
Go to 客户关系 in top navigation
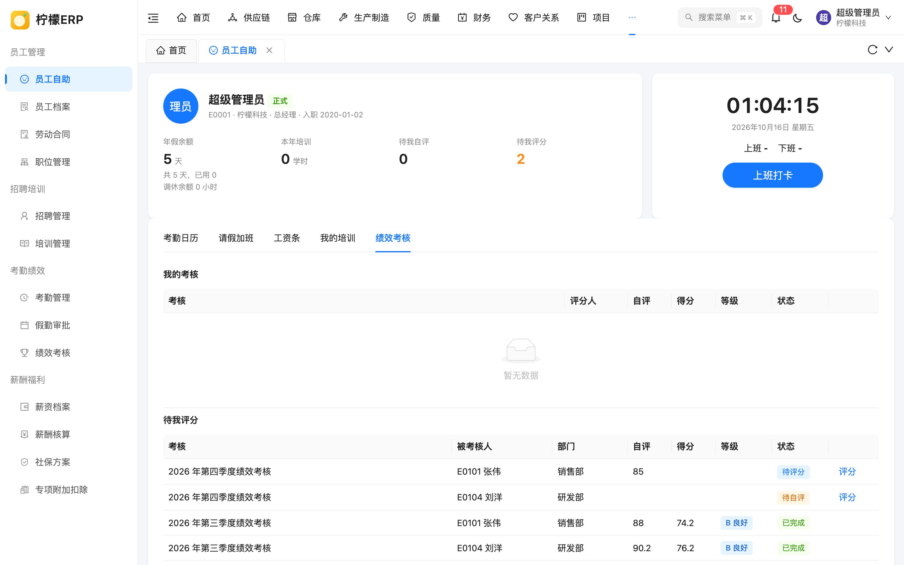(x=534, y=18)
